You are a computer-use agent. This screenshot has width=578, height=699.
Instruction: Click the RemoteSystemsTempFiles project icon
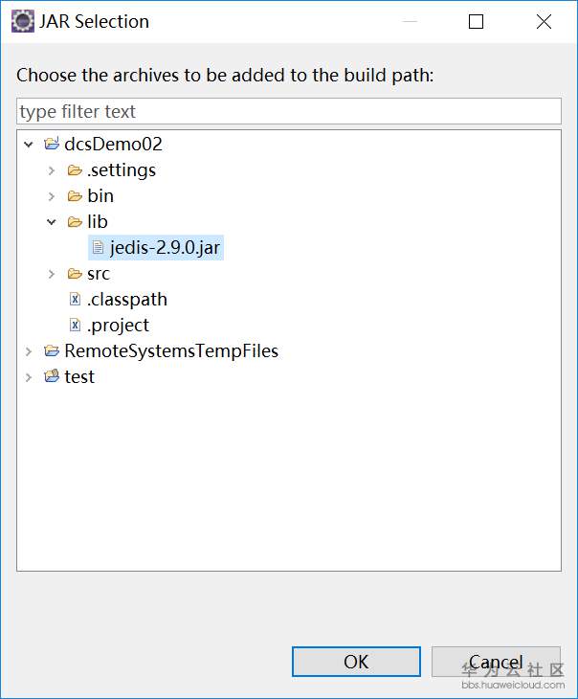click(x=52, y=351)
